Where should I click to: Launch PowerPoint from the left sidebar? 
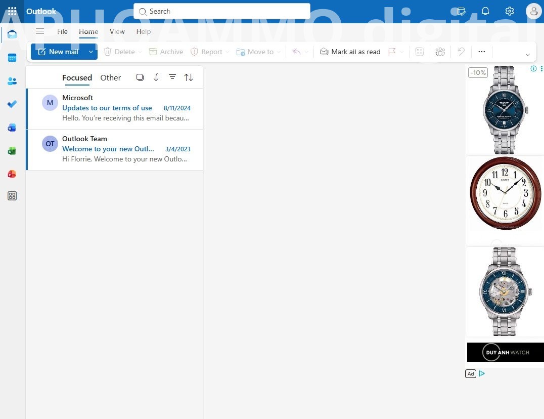[12, 174]
